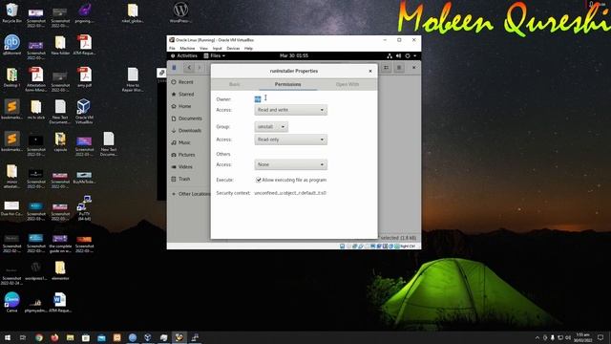Open VirtualBox Devices menu
The width and height of the screenshot is (611, 344).
tap(233, 49)
